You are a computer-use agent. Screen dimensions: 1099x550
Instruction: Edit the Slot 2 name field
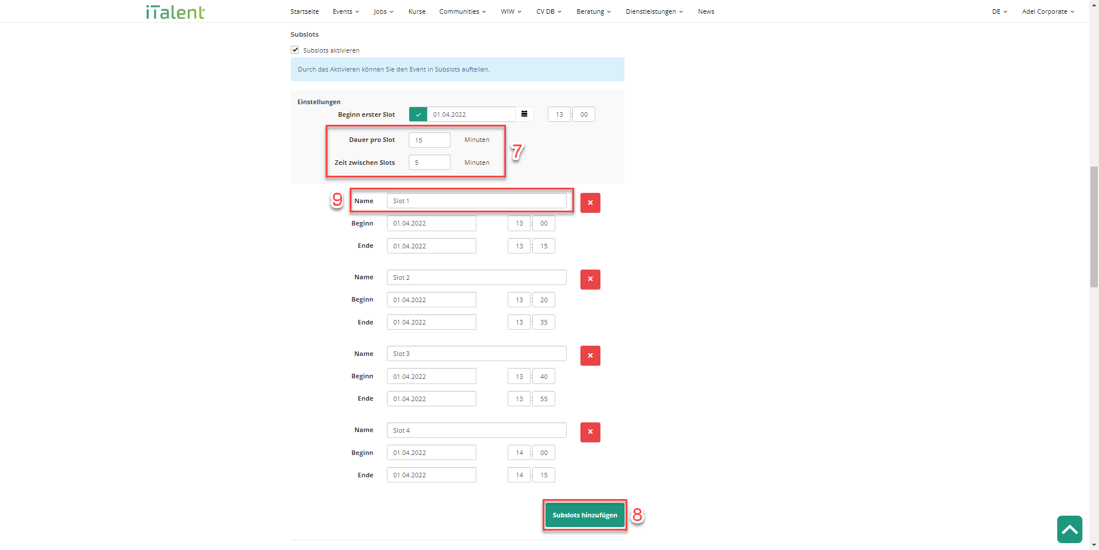click(476, 278)
